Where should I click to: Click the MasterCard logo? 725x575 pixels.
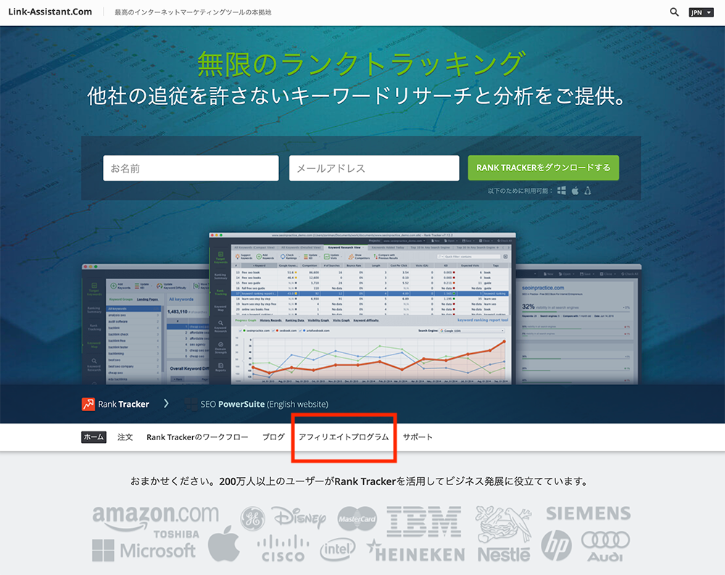coord(357,518)
